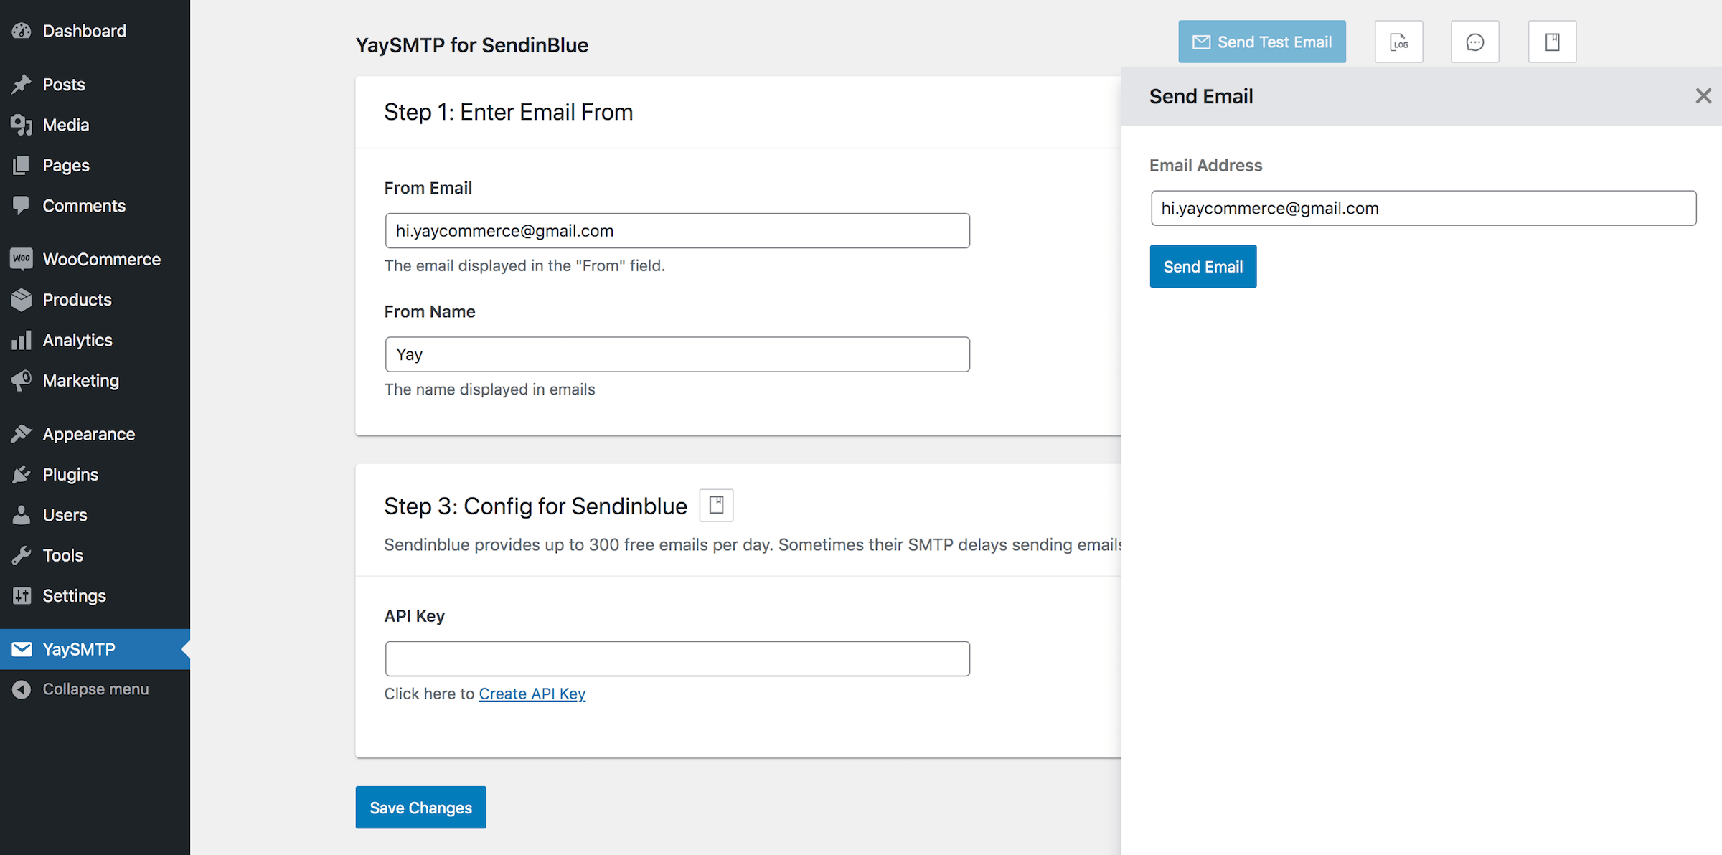Open Media library menu
The width and height of the screenshot is (1722, 855).
[95, 125]
